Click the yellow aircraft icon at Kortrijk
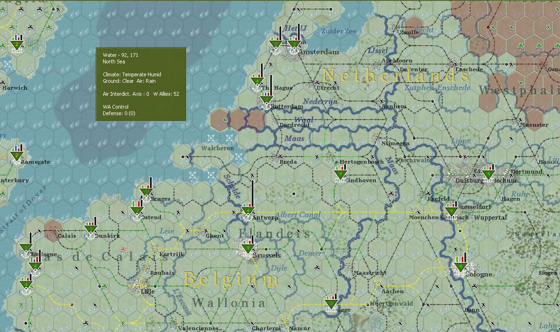 [160, 249]
